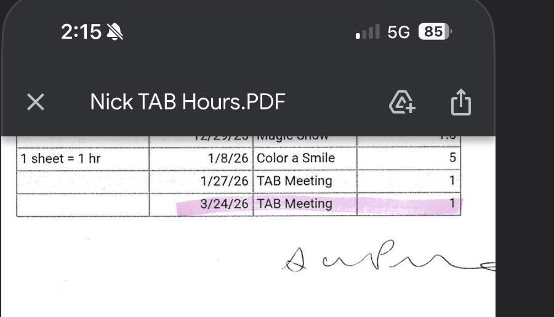Select TAB Meeting in the 1/27/26 row
The width and height of the screenshot is (554, 317).
(294, 181)
